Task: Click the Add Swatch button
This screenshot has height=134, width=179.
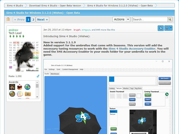Action: coord(165,78)
